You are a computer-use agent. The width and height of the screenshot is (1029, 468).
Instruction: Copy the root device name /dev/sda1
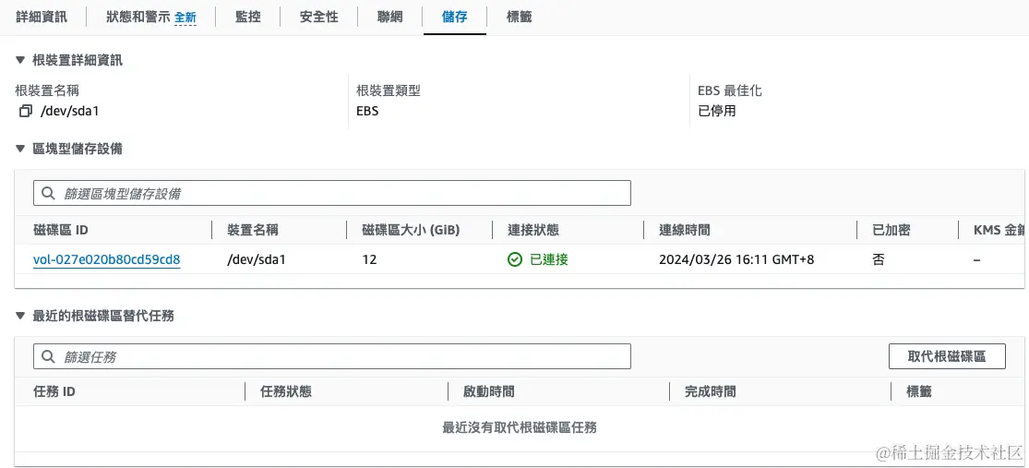point(26,111)
